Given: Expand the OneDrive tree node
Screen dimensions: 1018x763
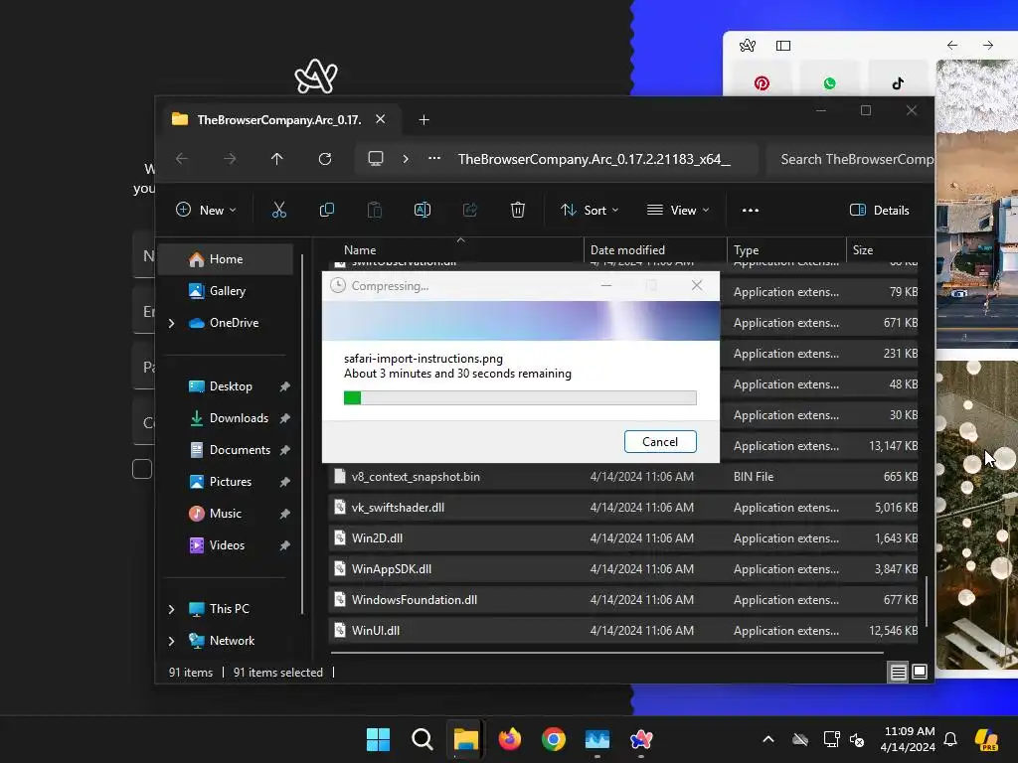Looking at the screenshot, I should coord(171,323).
